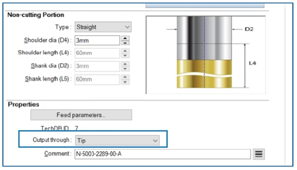Click Shoulder length (L4) down arrow

click(125, 56)
